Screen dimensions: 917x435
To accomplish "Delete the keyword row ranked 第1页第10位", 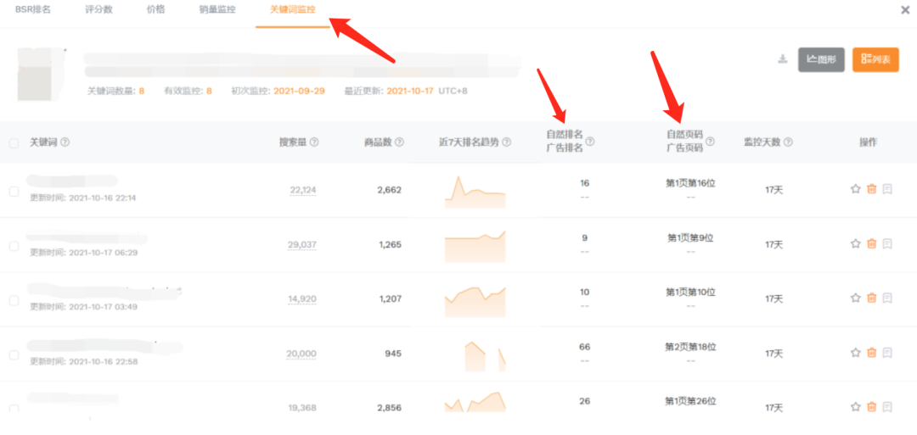I will 871,298.
